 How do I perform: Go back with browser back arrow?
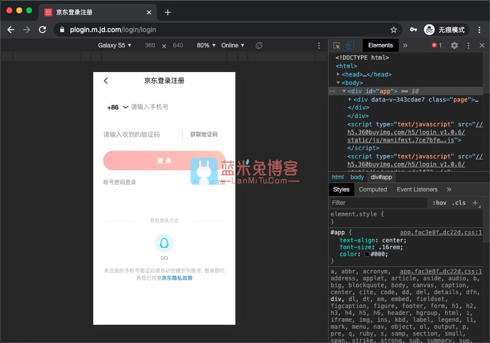11,30
